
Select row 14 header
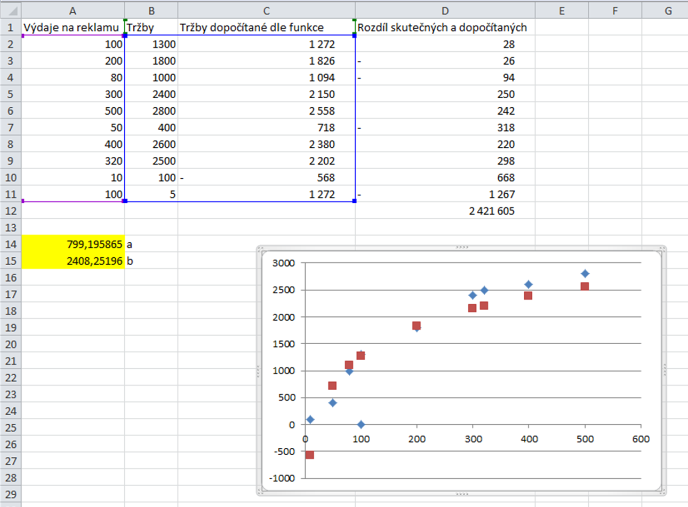click(11, 244)
